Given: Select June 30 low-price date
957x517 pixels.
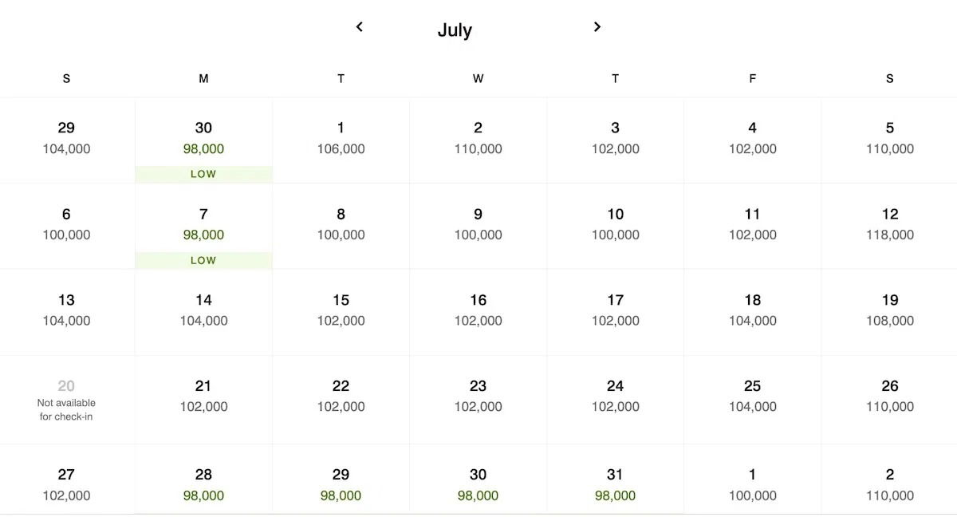Looking at the screenshot, I should [203, 139].
